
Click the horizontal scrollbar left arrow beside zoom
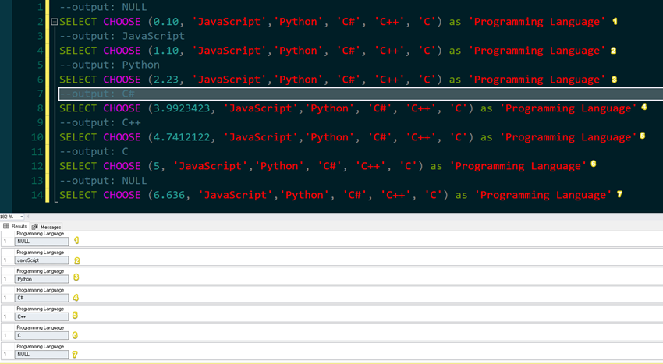28,217
